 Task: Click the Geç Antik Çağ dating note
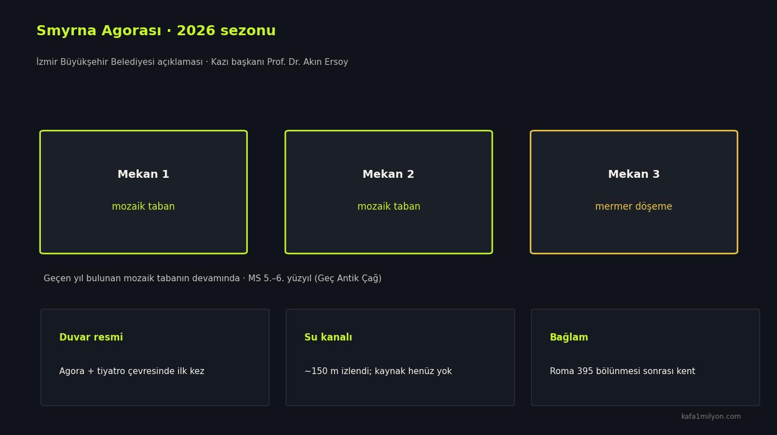(x=213, y=278)
